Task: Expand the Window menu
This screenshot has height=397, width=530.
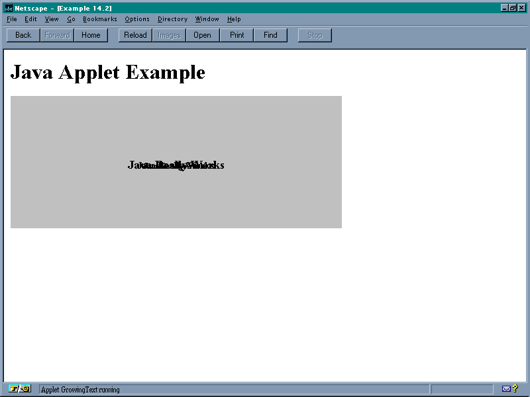Action: [x=207, y=19]
